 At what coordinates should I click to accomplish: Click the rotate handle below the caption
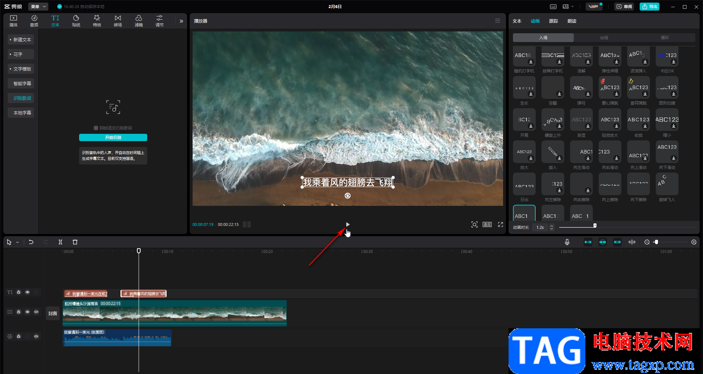tap(347, 196)
